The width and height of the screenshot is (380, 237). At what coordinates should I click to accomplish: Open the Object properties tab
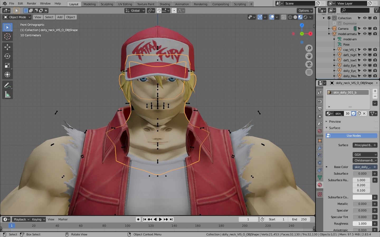(320, 141)
